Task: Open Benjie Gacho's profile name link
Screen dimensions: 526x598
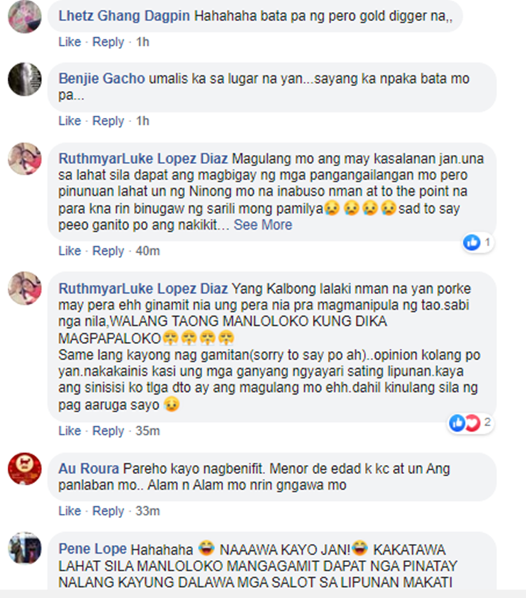Action: (102, 79)
